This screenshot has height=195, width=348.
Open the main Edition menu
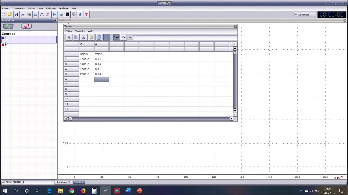click(x=31, y=8)
